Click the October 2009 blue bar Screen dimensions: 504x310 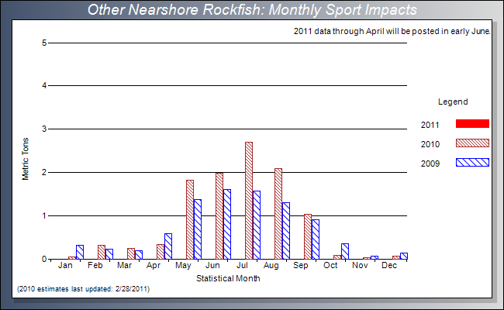pyautogui.click(x=345, y=251)
